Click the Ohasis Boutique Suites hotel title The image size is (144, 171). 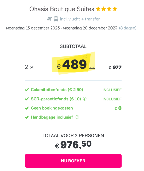62,9
